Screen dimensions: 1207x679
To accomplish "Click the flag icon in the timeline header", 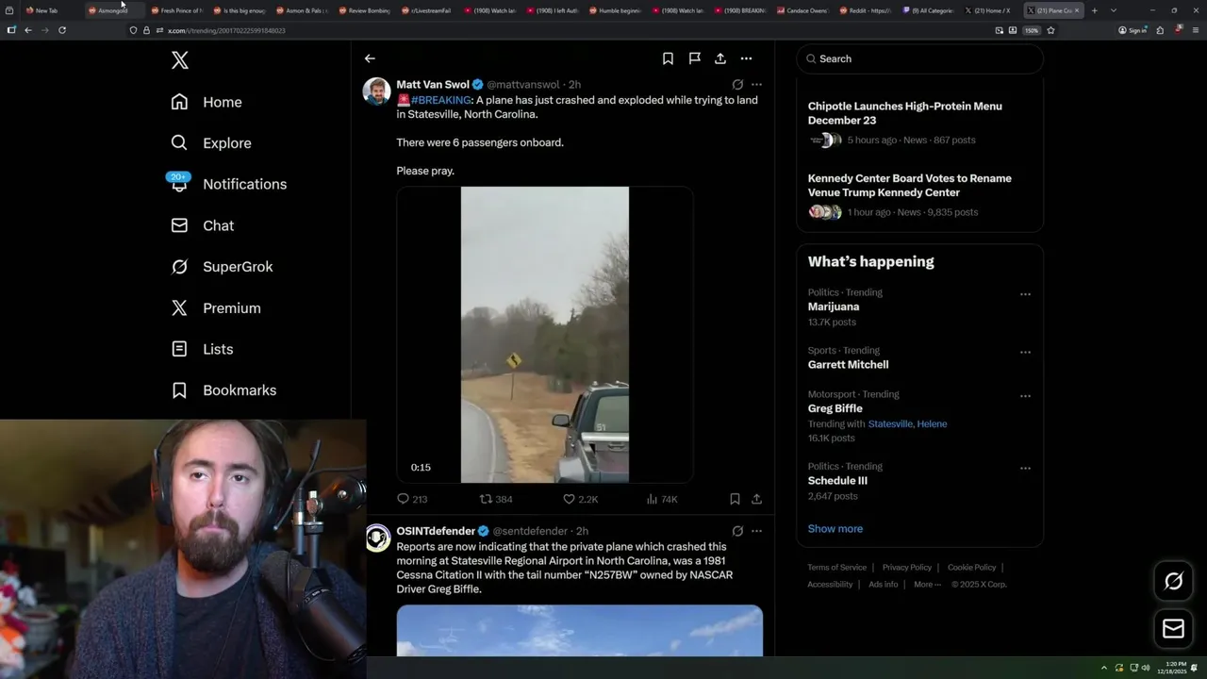I will coord(694,58).
